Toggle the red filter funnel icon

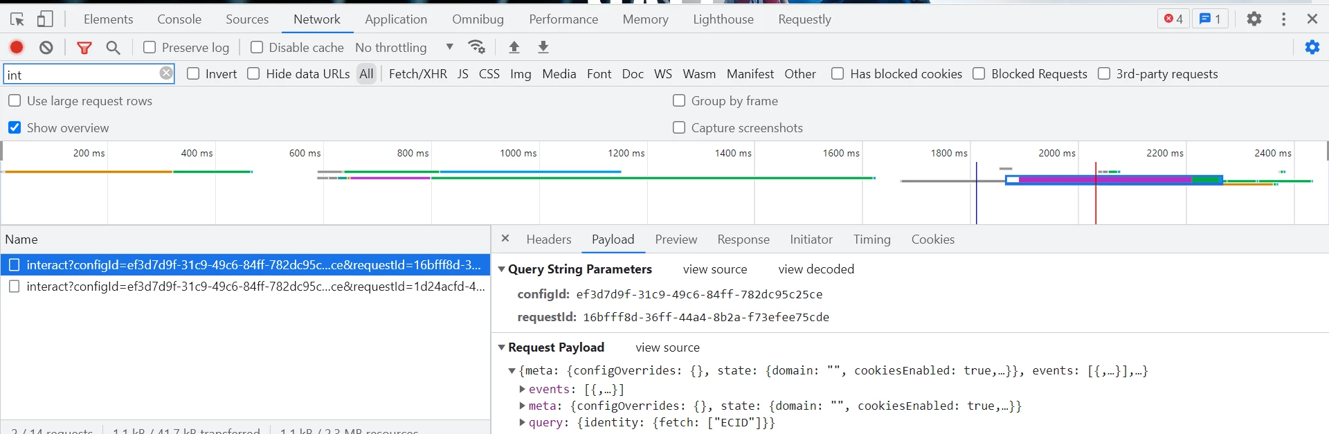click(x=84, y=47)
